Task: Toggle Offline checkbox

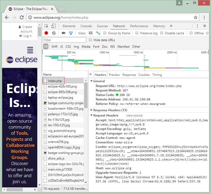Action: pos(191,33)
